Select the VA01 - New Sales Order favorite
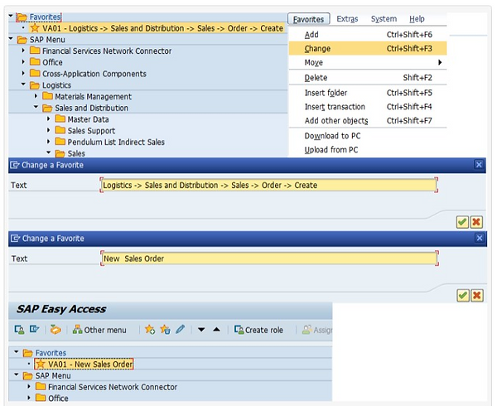 click(x=84, y=365)
